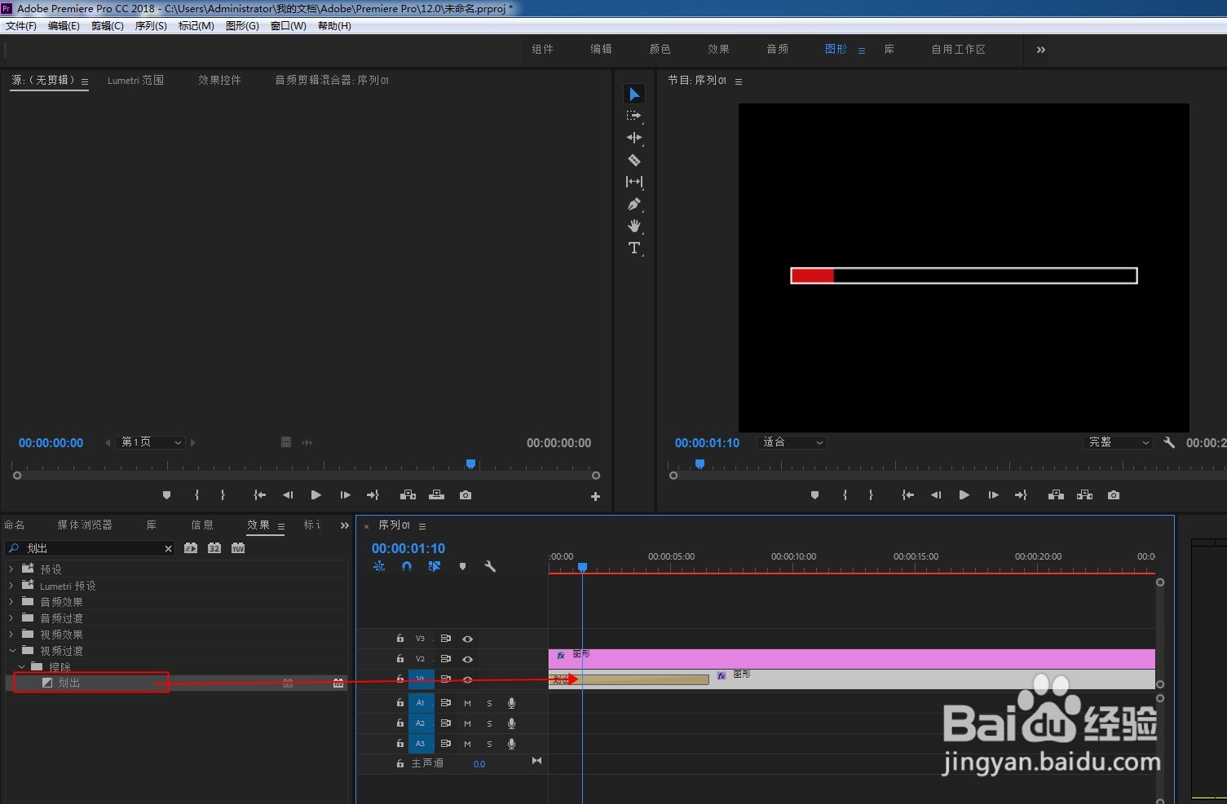
Task: Select the Pen tool
Action: click(x=634, y=204)
